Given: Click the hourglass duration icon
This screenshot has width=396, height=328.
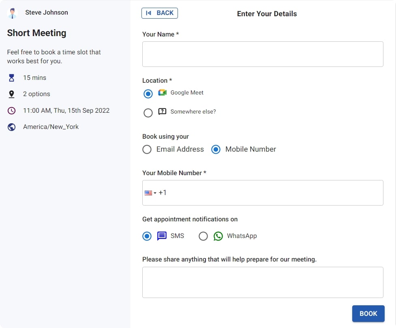Looking at the screenshot, I should pyautogui.click(x=12, y=77).
